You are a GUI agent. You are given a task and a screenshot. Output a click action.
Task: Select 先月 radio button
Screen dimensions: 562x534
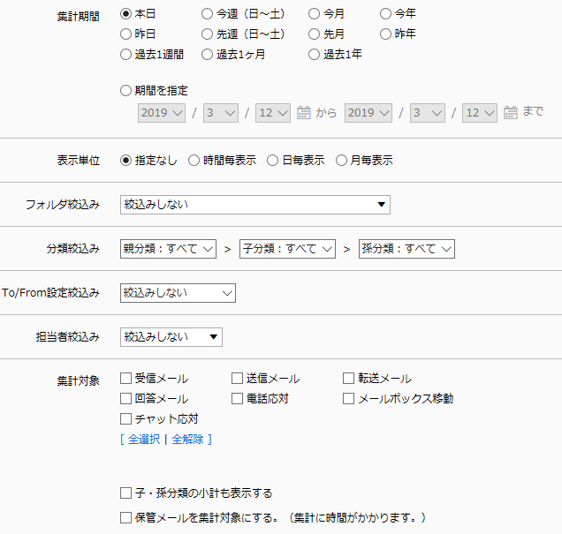(314, 34)
